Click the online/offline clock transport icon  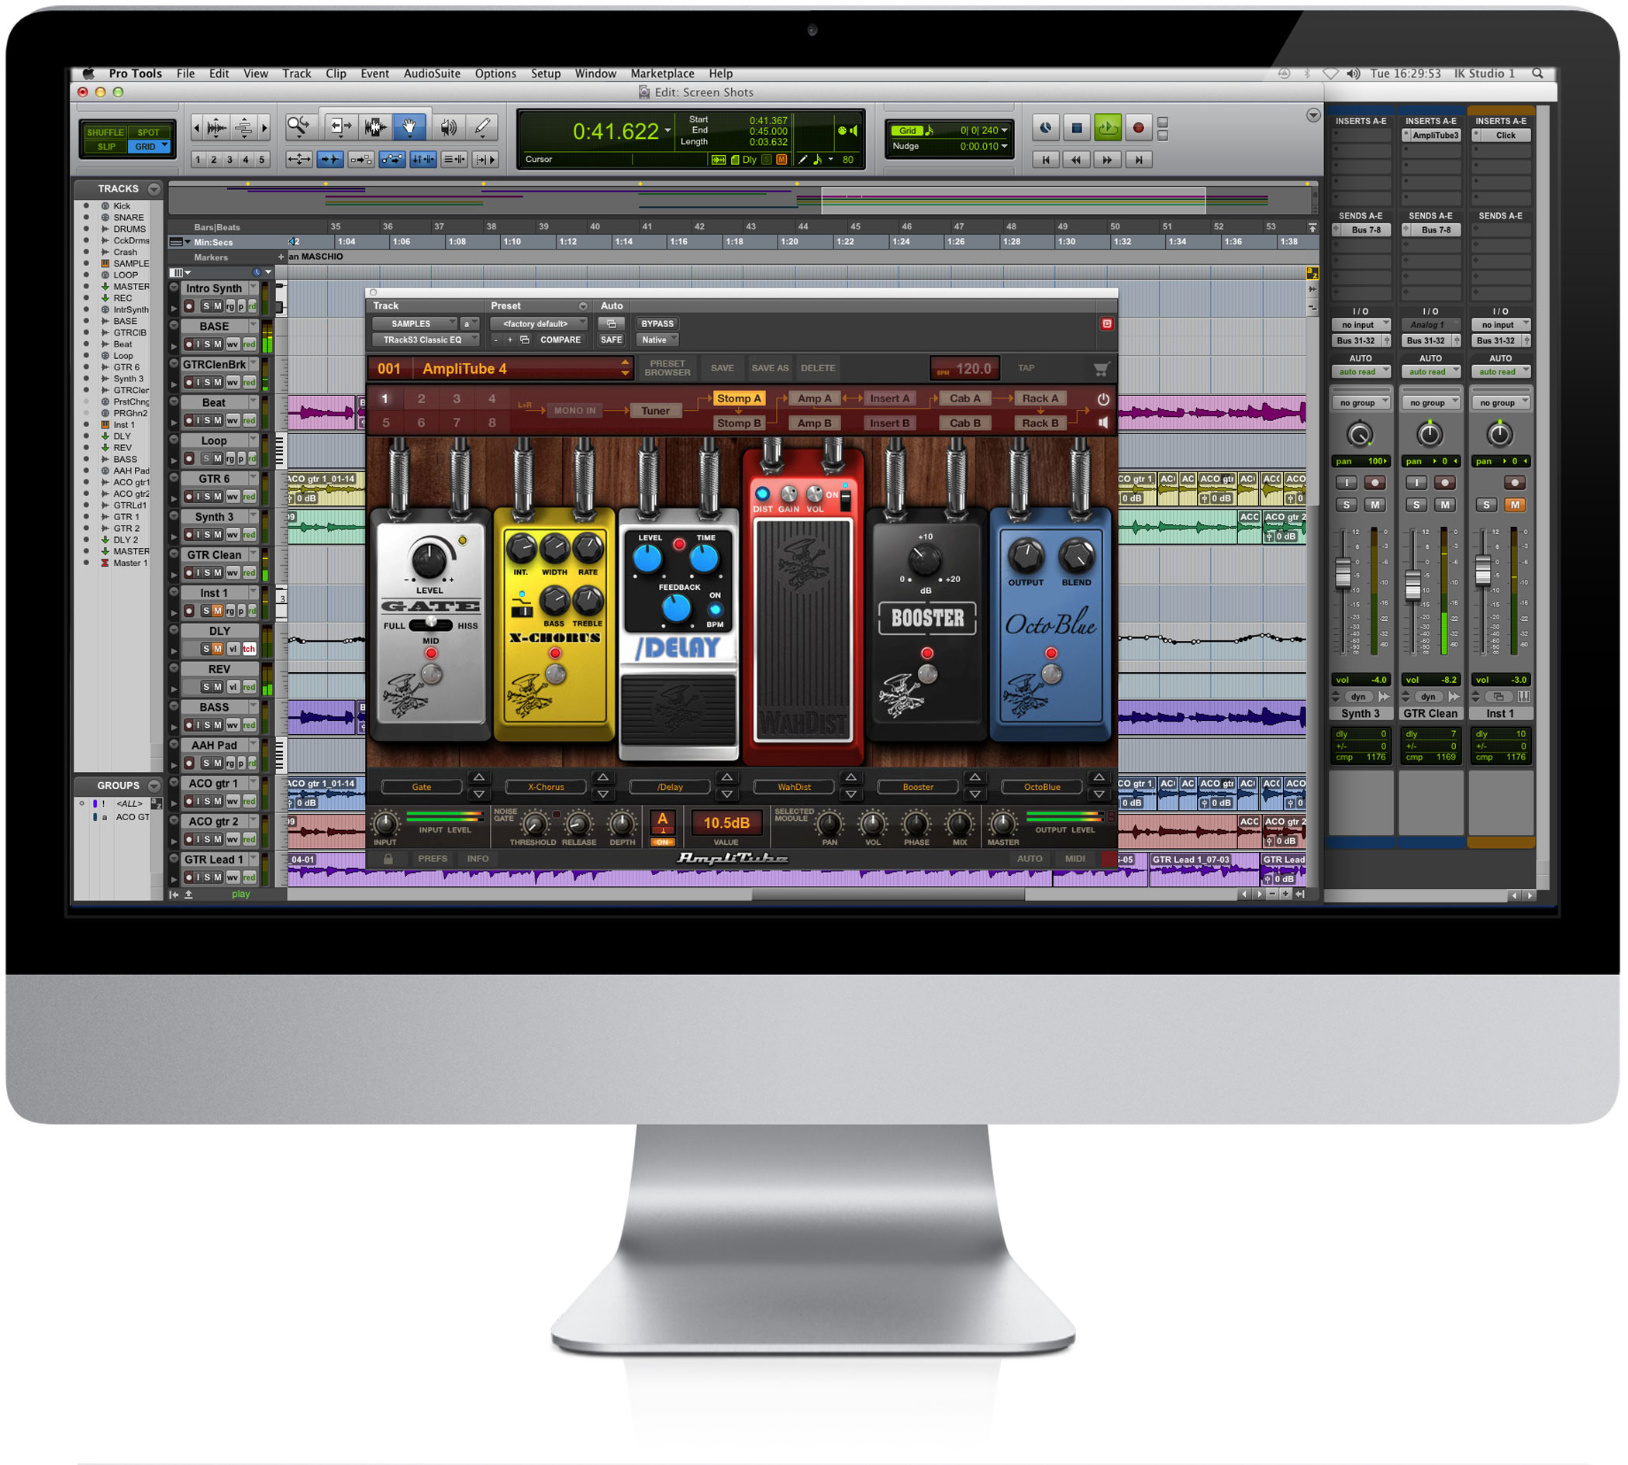pyautogui.click(x=1045, y=127)
